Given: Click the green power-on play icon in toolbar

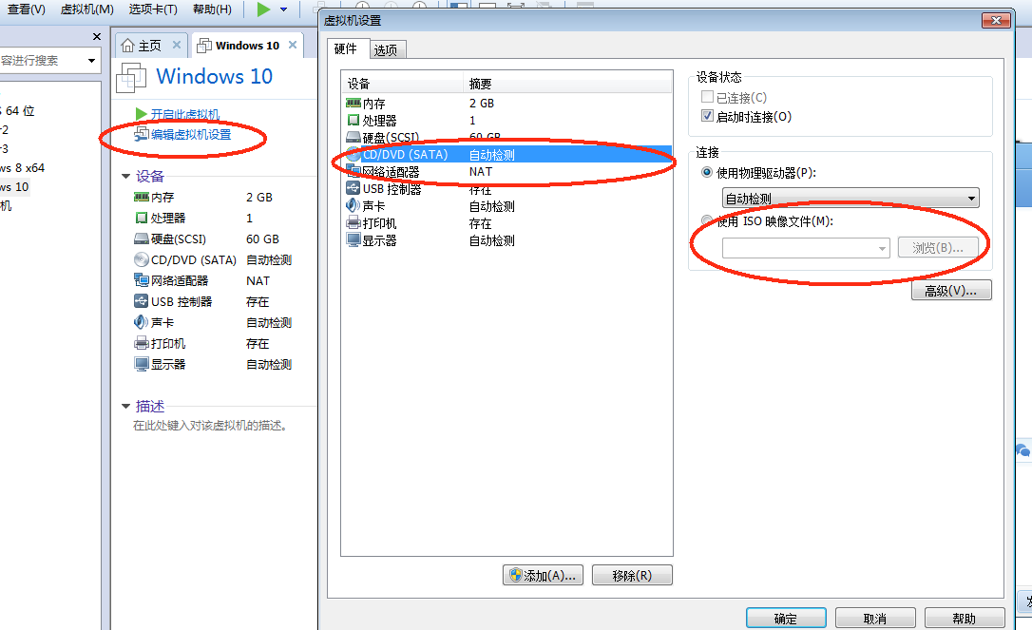Looking at the screenshot, I should coord(263,10).
